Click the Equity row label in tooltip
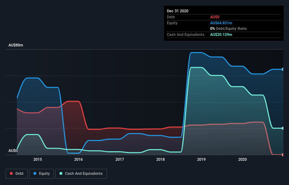This screenshot has height=185, width=289. click(172, 23)
